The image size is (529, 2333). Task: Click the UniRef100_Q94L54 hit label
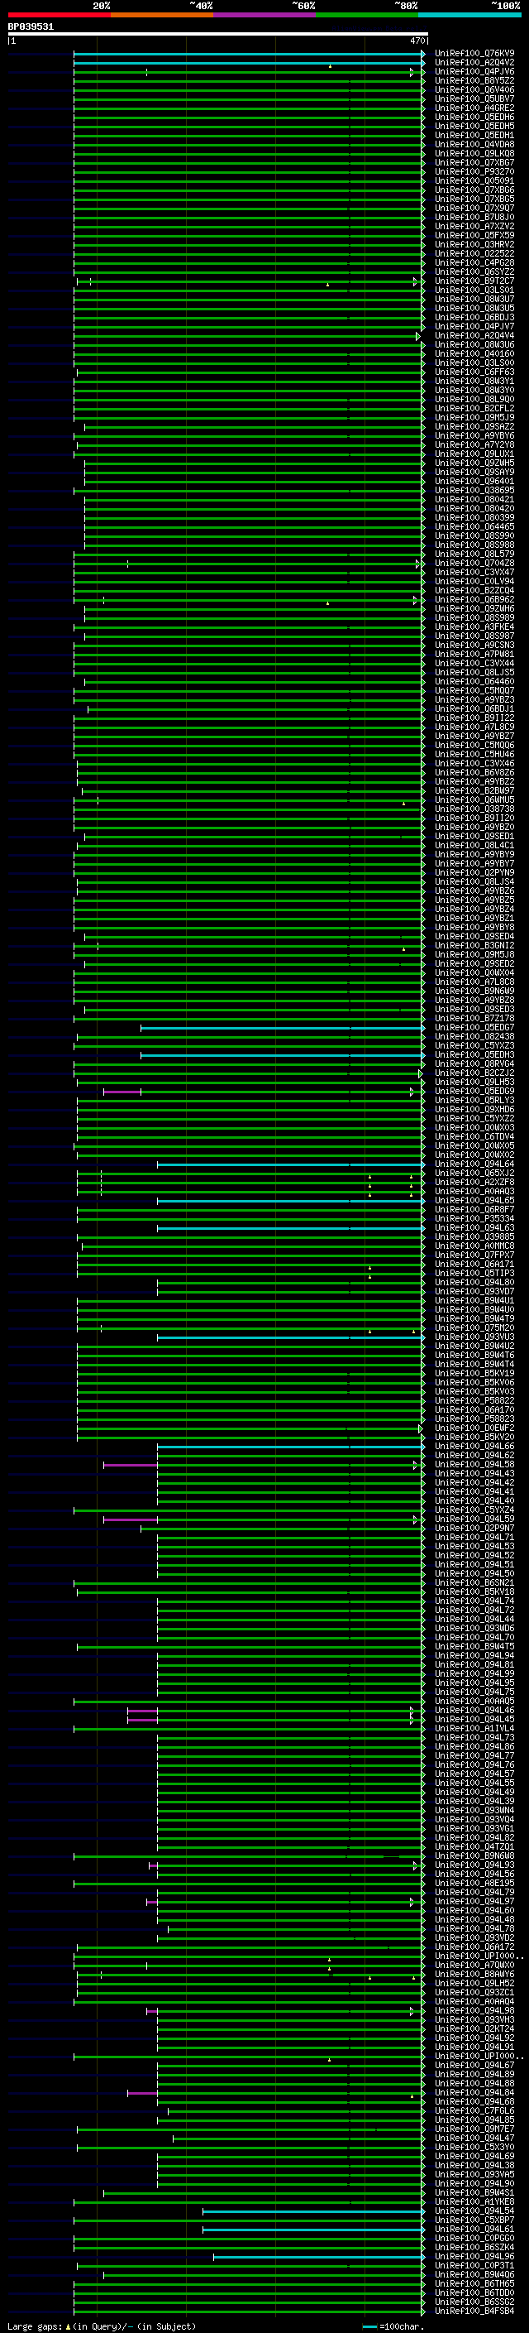coord(474,2211)
